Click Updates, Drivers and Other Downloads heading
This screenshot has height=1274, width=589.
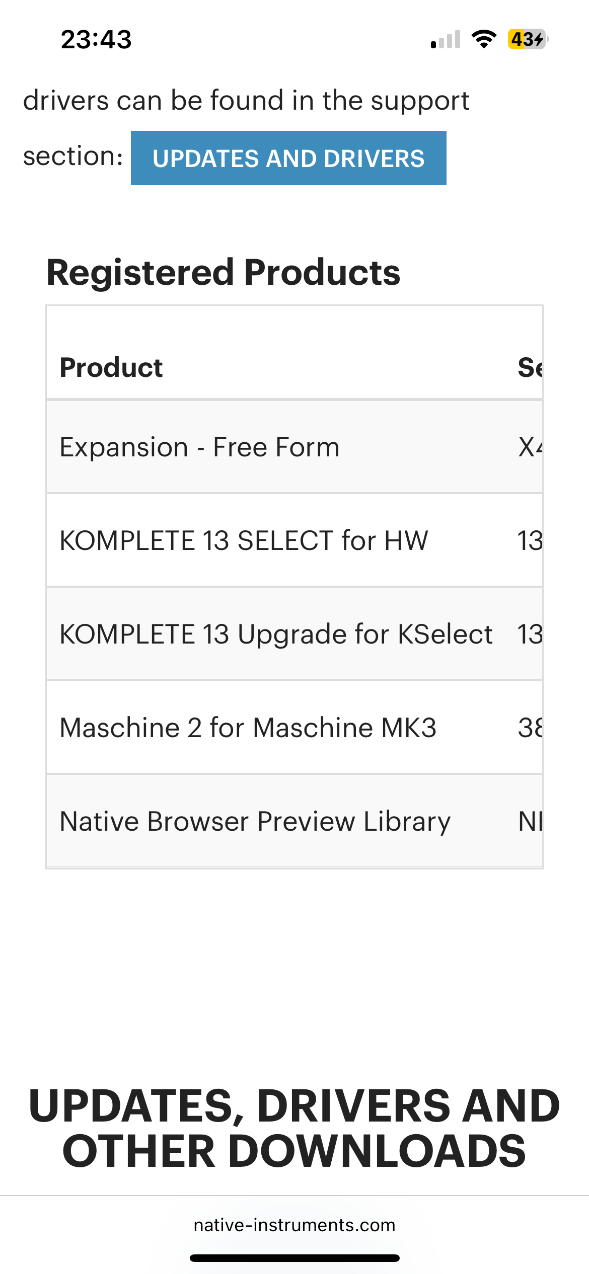coord(294,1128)
